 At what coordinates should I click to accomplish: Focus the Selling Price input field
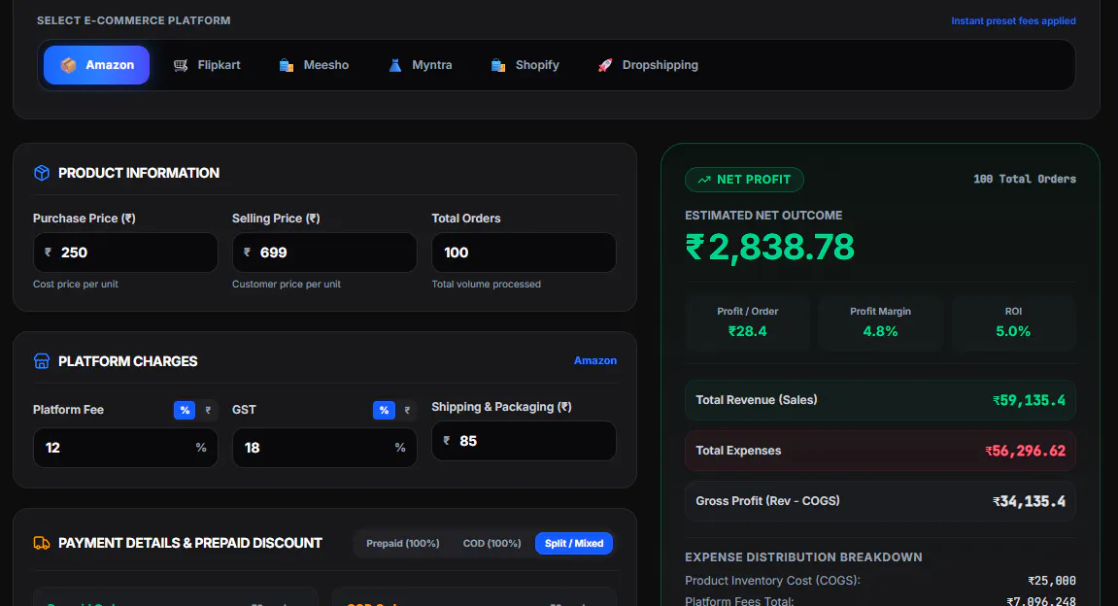pyautogui.click(x=324, y=252)
